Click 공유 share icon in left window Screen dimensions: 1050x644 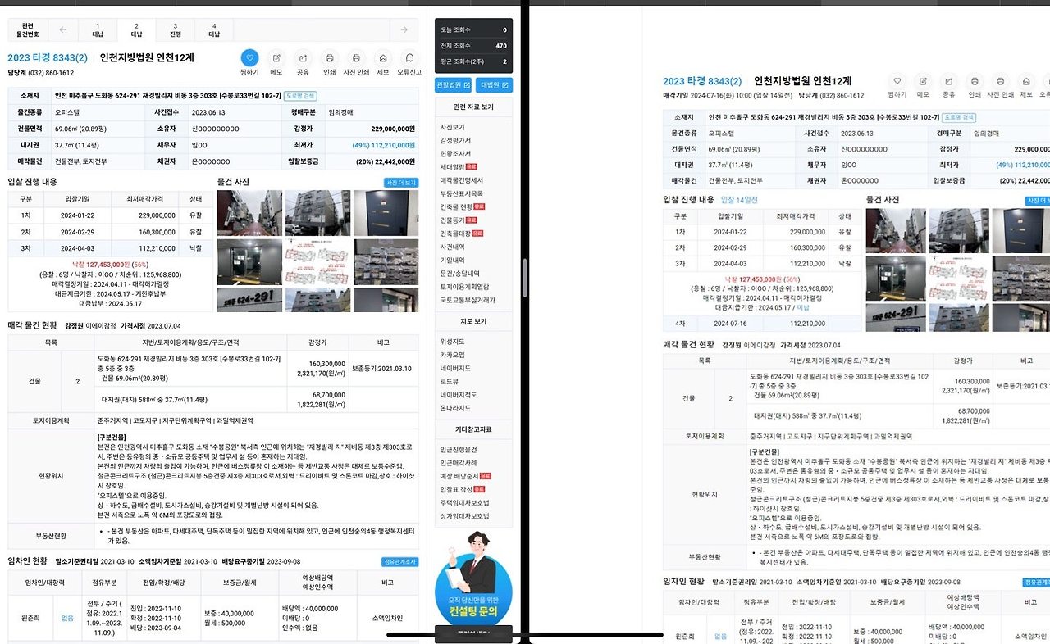(x=303, y=57)
